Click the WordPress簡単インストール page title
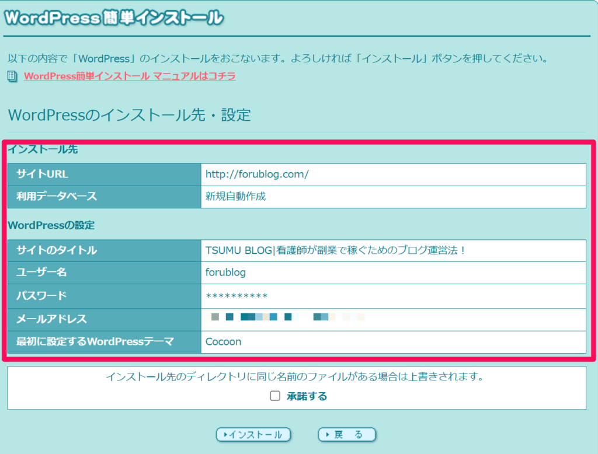 (x=113, y=18)
